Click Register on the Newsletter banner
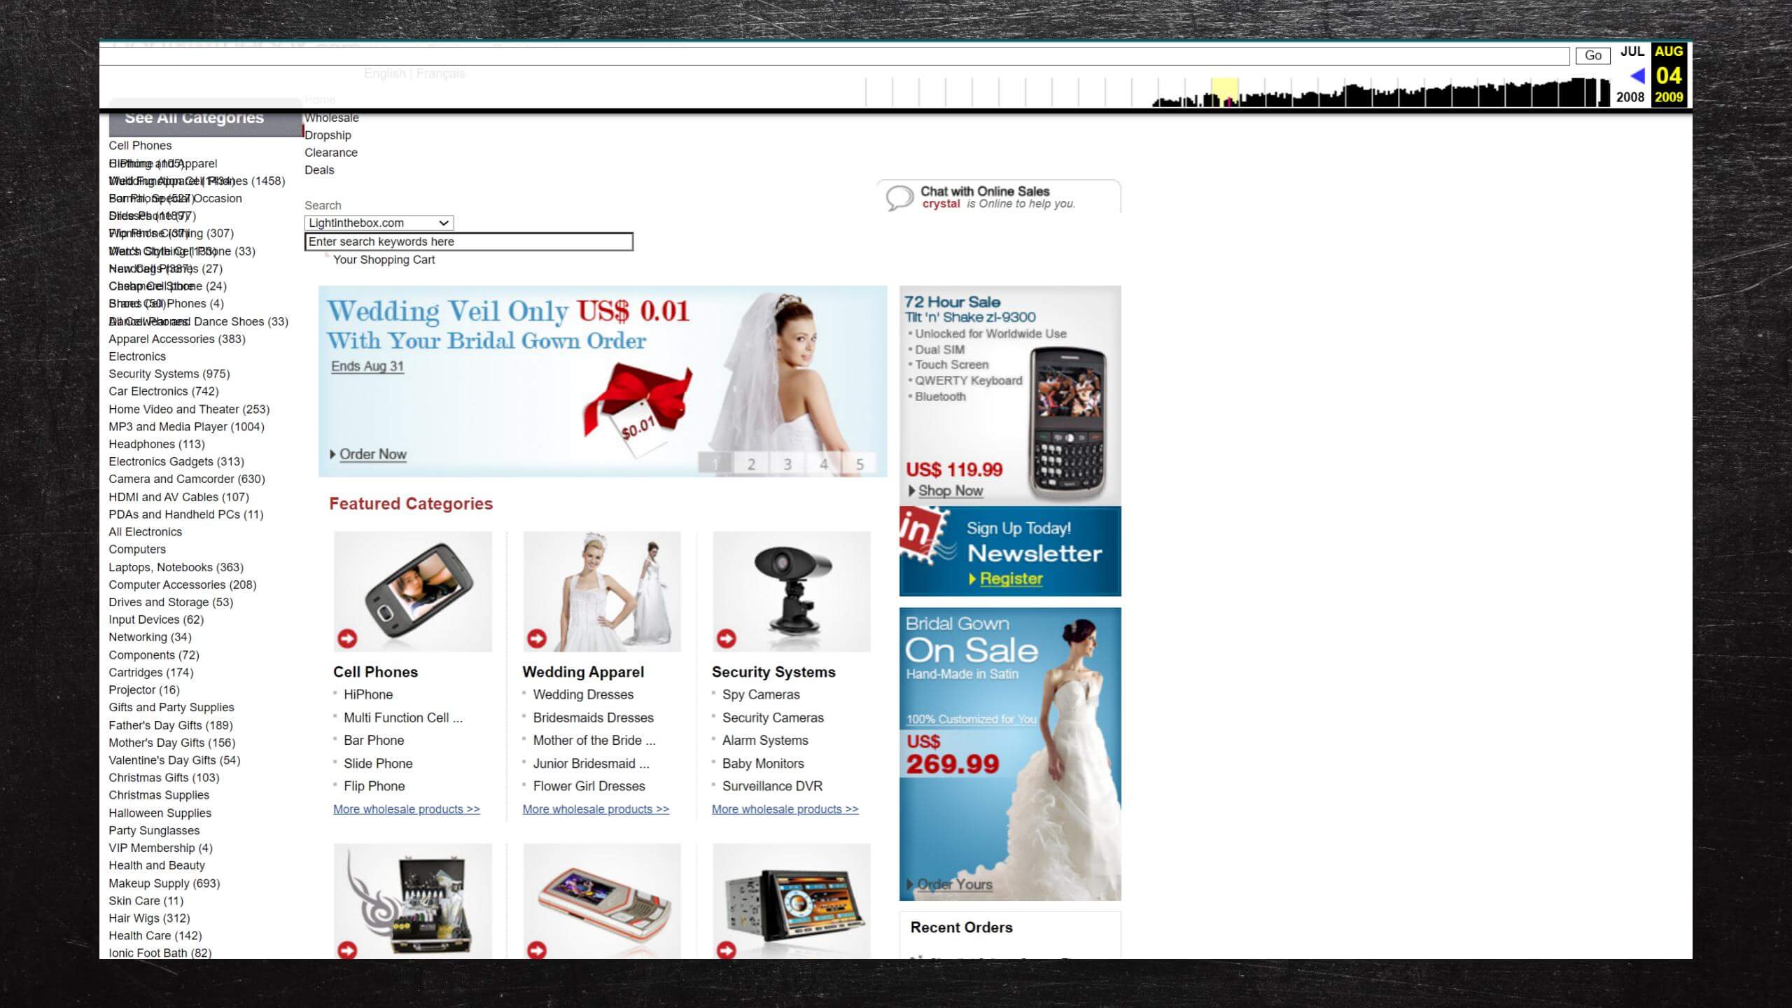This screenshot has width=1792, height=1008. [x=1011, y=579]
